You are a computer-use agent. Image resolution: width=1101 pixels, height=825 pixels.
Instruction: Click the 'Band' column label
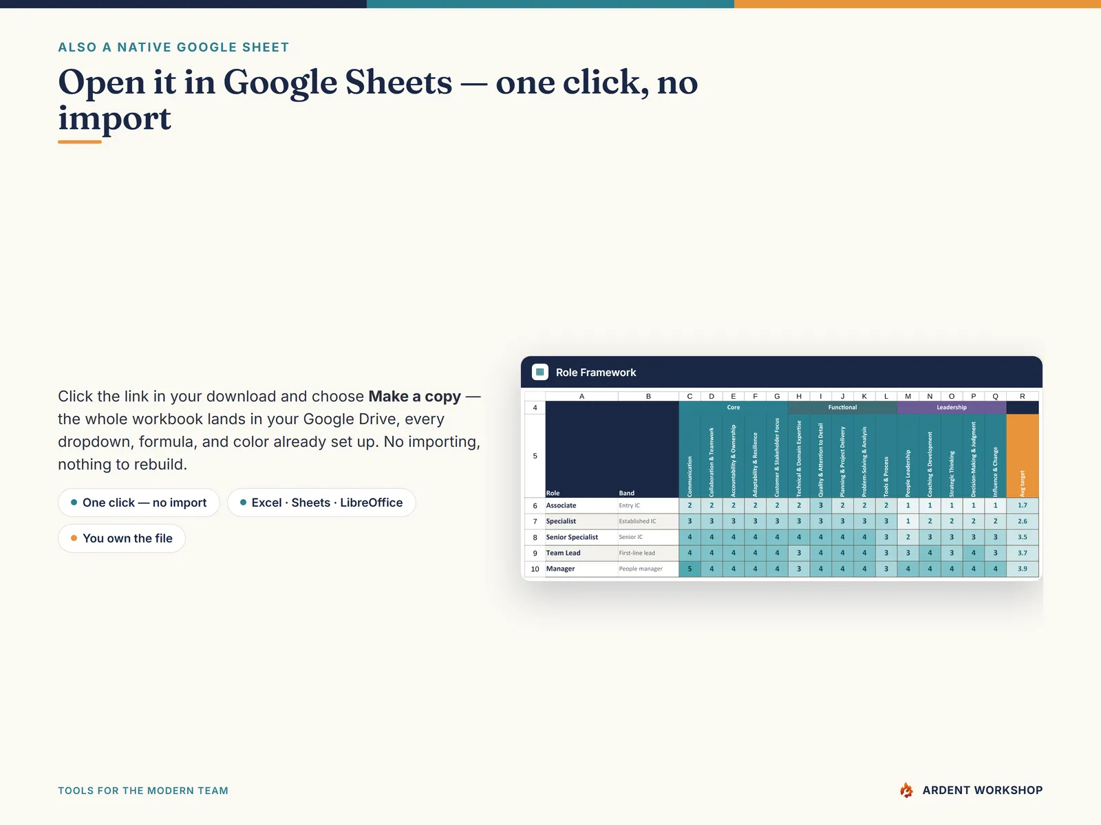(x=626, y=493)
